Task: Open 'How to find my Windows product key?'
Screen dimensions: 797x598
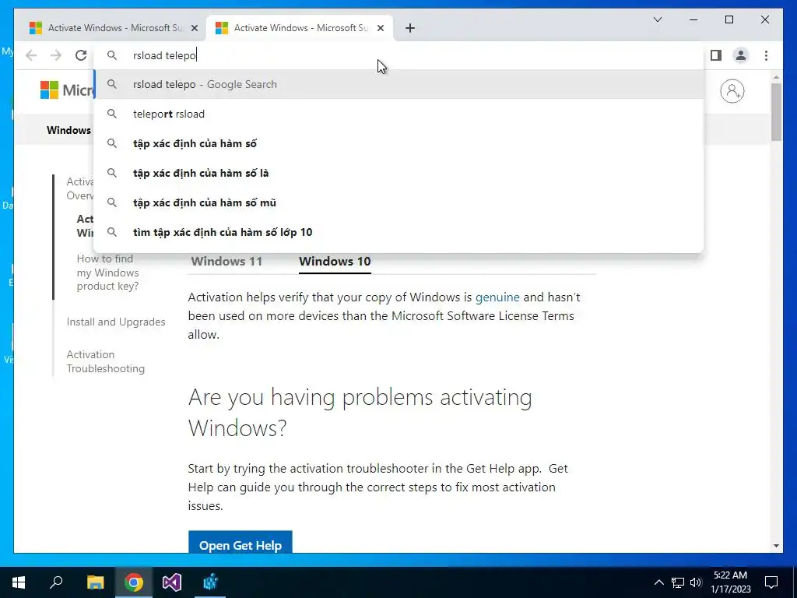Action: (x=107, y=273)
